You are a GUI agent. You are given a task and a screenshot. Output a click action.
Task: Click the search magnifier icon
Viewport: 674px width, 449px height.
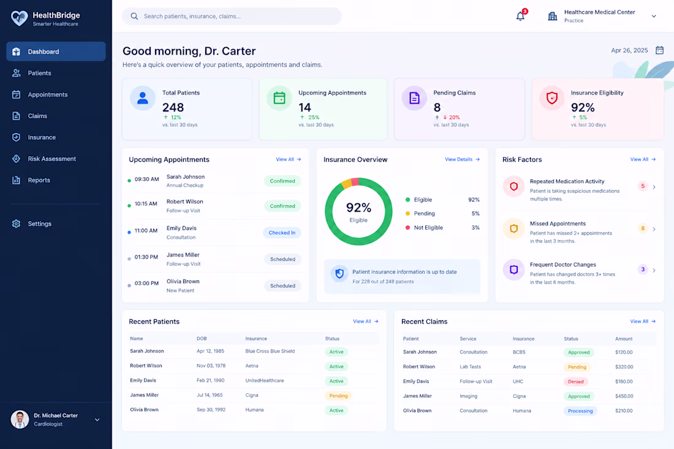[134, 17]
